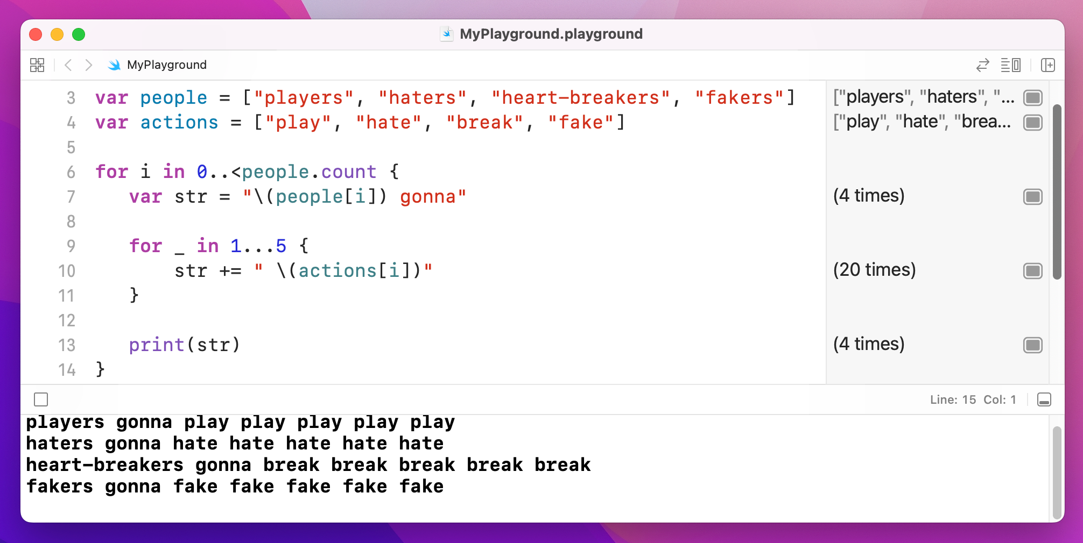1083x543 pixels.
Task: Open the related items menu
Action: (x=38, y=65)
